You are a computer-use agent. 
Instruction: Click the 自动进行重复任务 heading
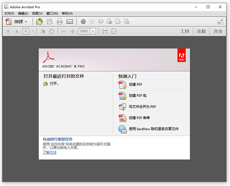pyautogui.click(x=57, y=139)
